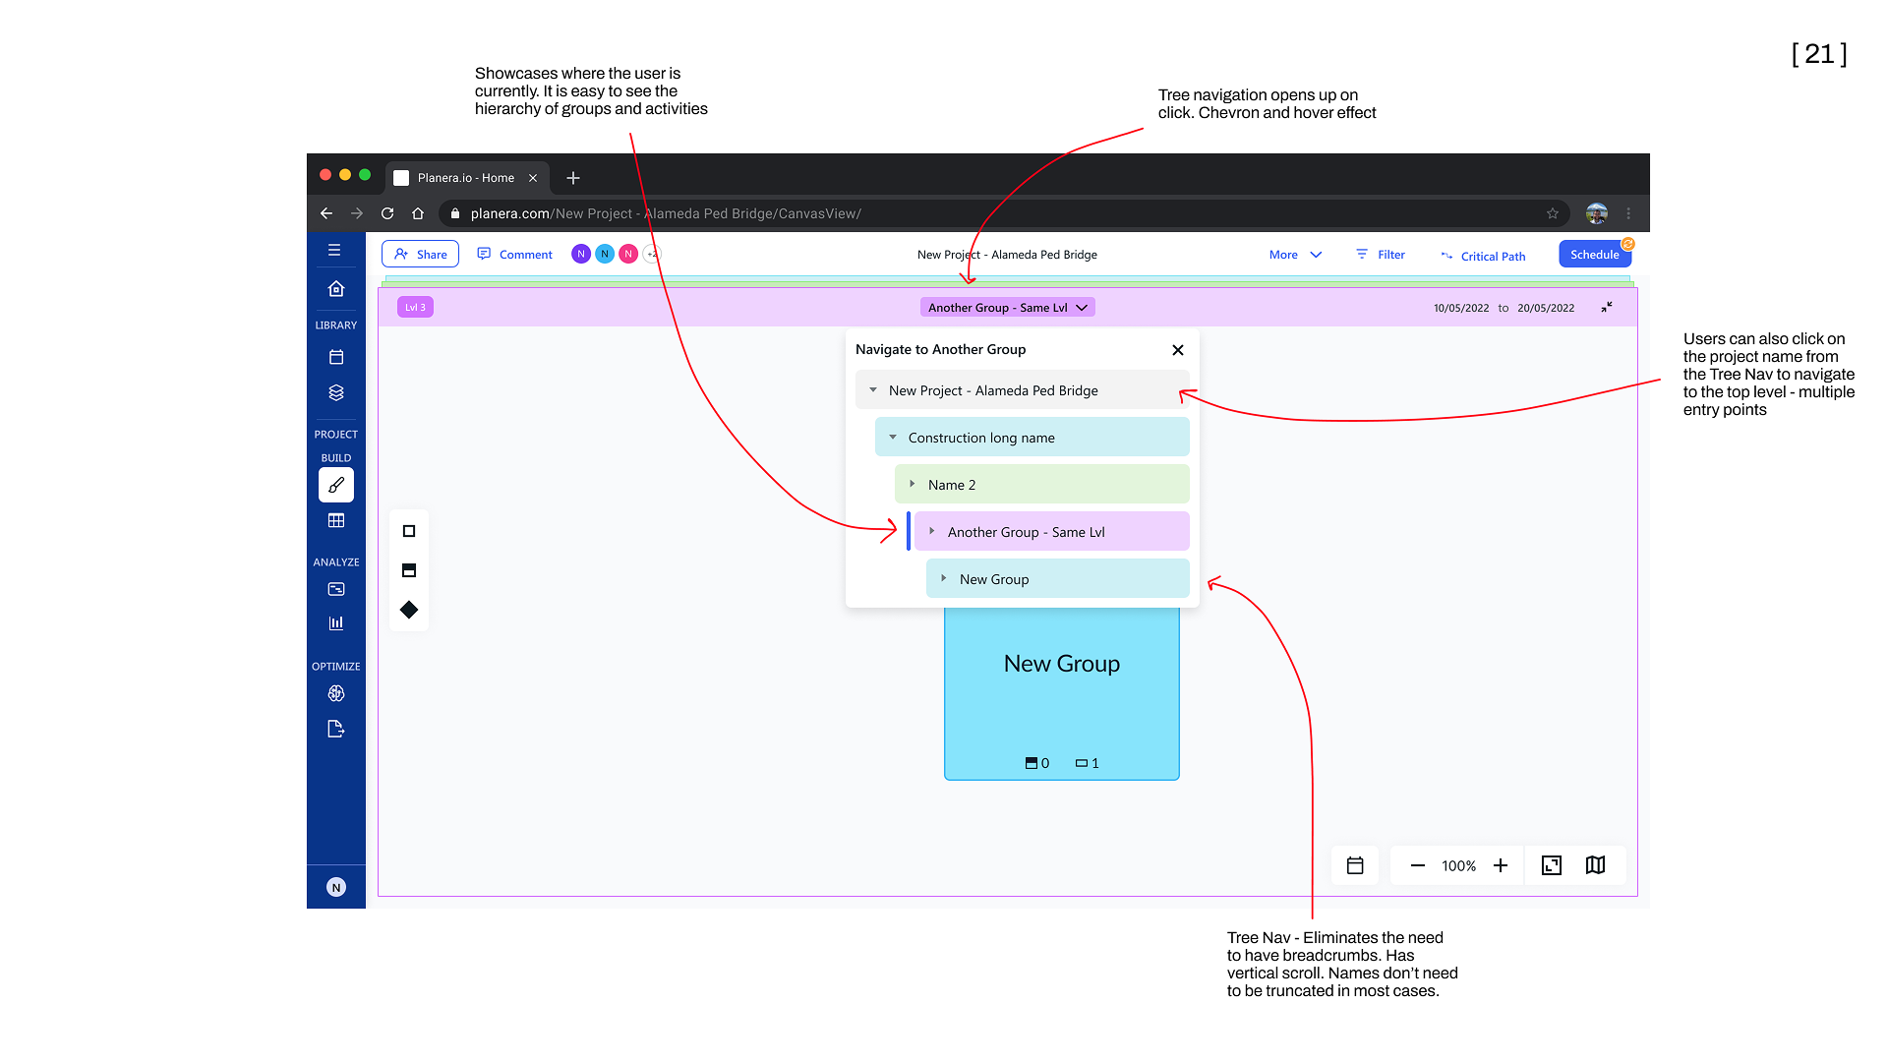
Task: Click the browser back arrow
Action: pos(326,213)
